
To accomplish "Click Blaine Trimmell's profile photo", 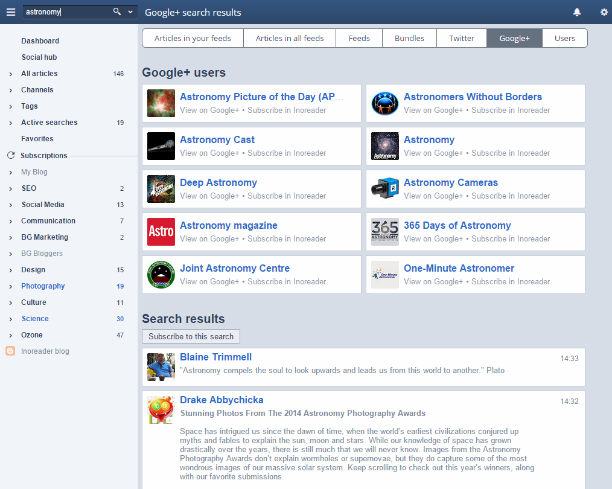I will [161, 367].
